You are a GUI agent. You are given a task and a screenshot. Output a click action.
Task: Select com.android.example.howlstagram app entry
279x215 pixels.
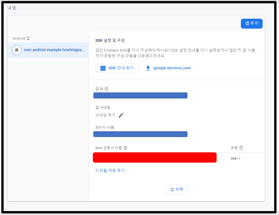[x=48, y=50]
